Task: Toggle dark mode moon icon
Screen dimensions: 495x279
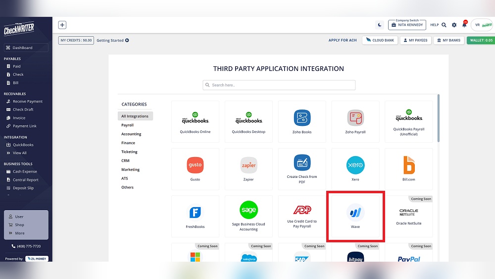Action: 380,25
